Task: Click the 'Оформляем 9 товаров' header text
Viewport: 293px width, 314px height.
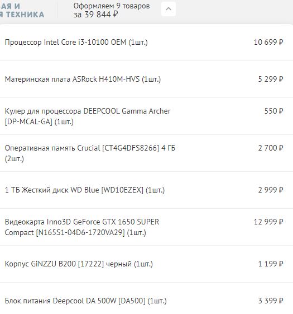Action: pyautogui.click(x=112, y=6)
